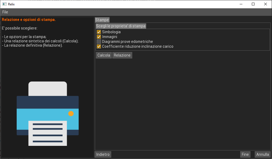
Task: Enable Diagrammi prove edometriche
Action: [99, 42]
